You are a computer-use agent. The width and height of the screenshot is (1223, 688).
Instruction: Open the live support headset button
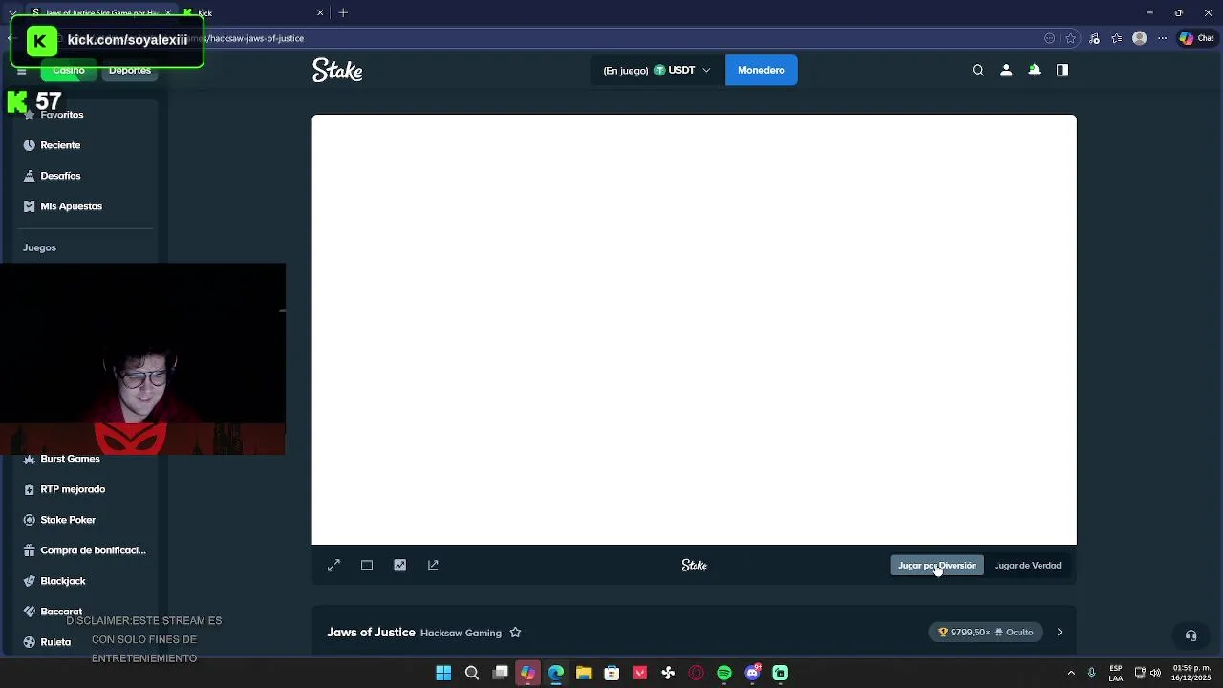point(1191,635)
